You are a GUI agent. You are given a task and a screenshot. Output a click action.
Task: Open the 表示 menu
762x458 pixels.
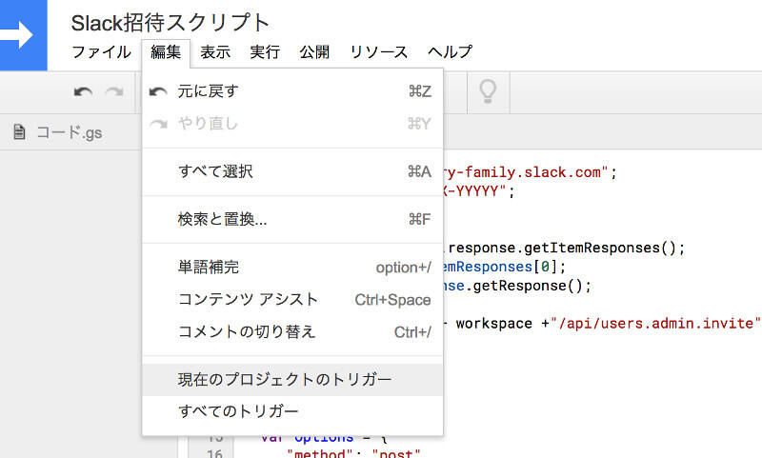(215, 52)
